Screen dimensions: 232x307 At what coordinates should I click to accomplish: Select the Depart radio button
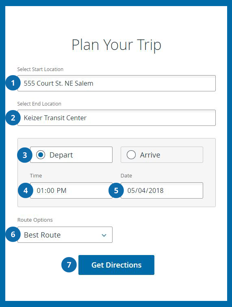41,155
